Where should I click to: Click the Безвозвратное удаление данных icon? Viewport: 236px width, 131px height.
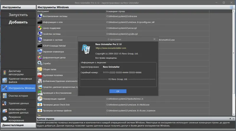(5, 111)
